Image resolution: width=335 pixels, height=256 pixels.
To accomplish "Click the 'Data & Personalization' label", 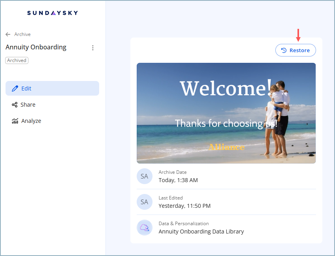I will (184, 224).
